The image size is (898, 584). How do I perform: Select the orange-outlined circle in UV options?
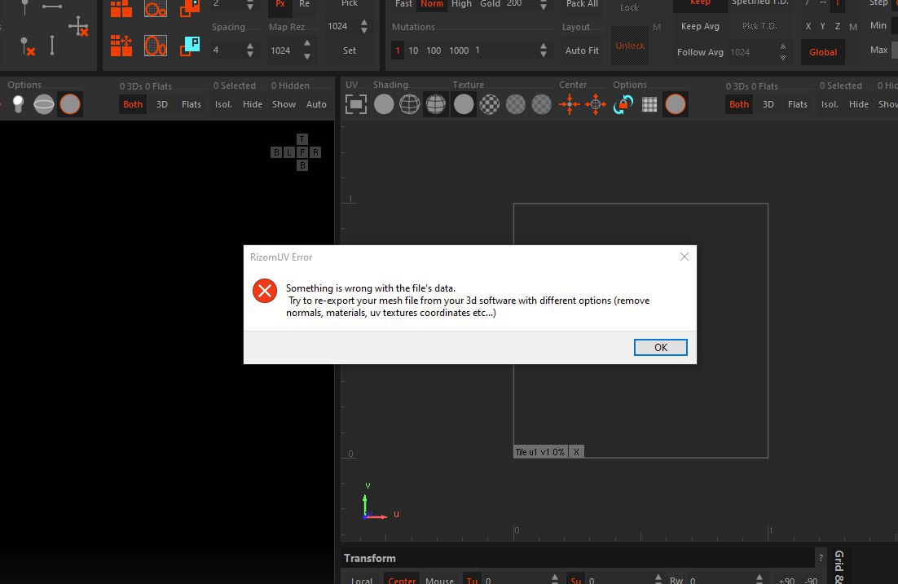(676, 104)
